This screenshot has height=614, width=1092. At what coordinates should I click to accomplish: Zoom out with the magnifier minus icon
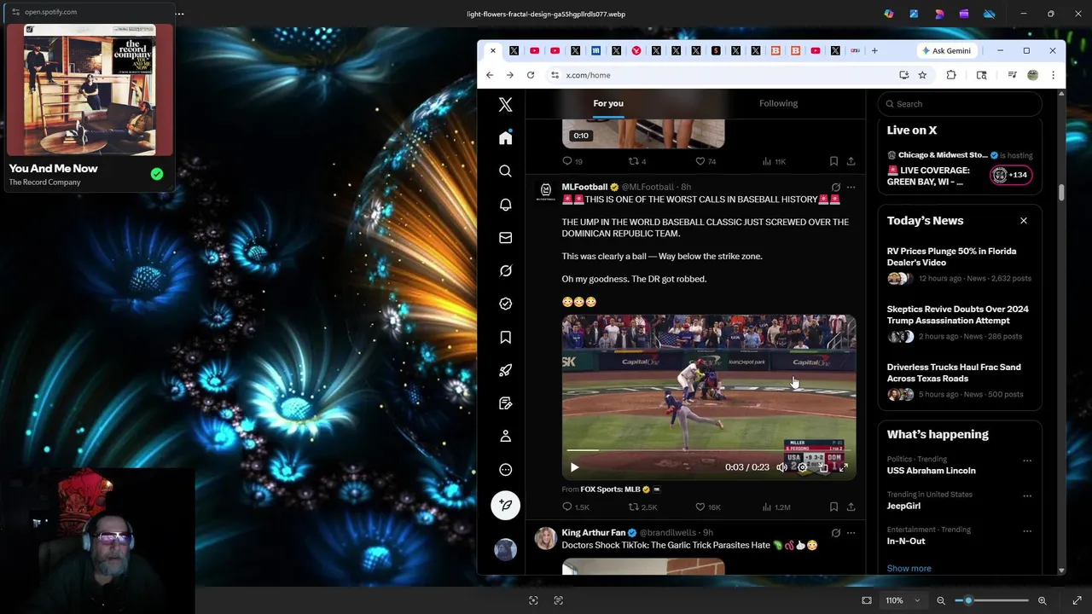(941, 600)
